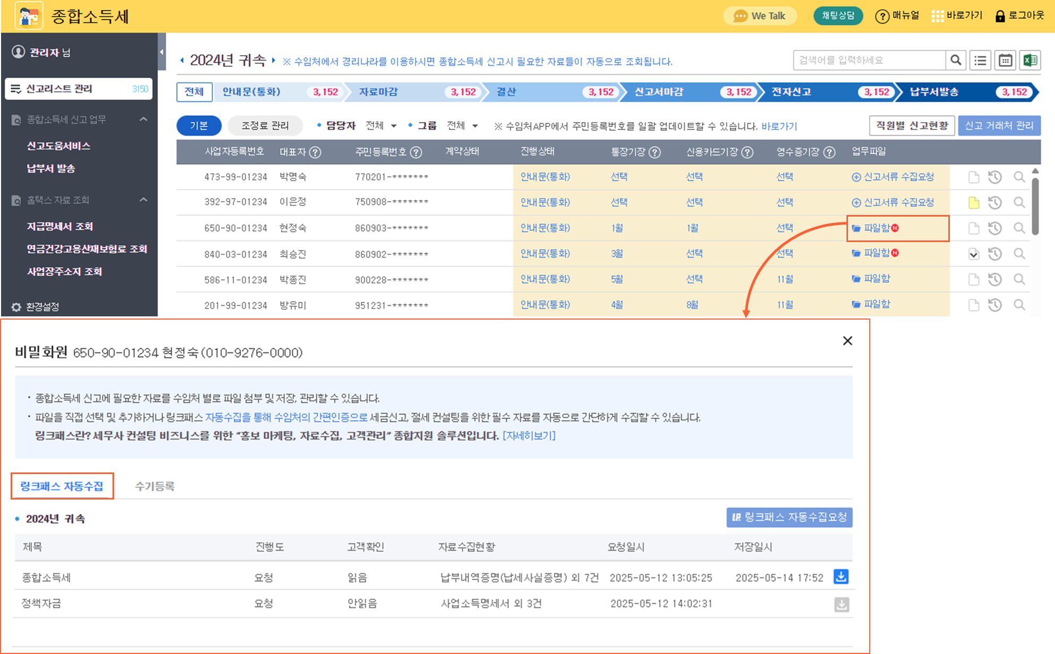The width and height of the screenshot is (1055, 654).
Task: Open 신고리스트 관리 in the sidebar
Action: (79, 89)
